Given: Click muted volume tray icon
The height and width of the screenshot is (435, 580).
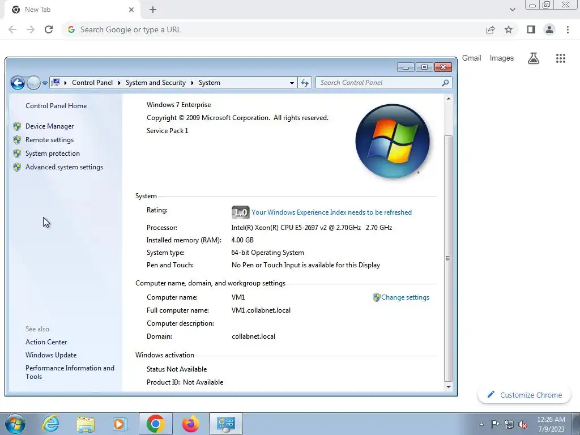Looking at the screenshot, I should 523,424.
